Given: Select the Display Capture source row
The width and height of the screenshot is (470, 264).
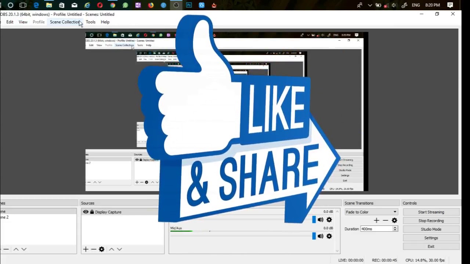Looking at the screenshot, I should click(x=123, y=212).
